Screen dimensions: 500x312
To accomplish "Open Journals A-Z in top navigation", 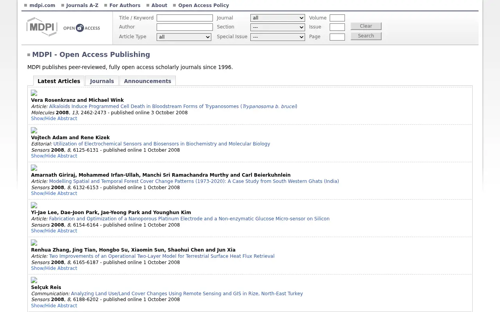I will pos(82,5).
